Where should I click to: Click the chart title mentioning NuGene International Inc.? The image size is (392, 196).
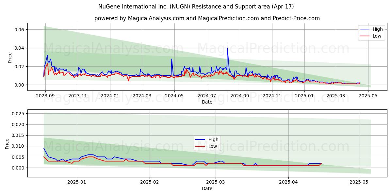[x=196, y=7]
